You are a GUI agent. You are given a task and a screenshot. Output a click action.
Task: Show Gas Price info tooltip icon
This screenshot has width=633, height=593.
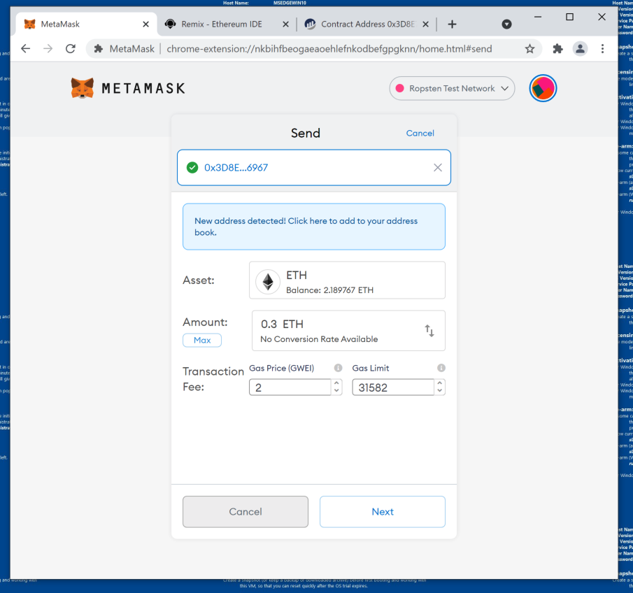coord(339,368)
